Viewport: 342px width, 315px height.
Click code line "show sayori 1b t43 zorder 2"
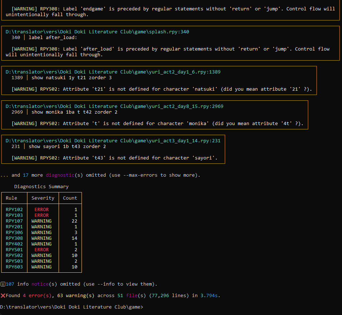pyautogui.click(x=67, y=147)
